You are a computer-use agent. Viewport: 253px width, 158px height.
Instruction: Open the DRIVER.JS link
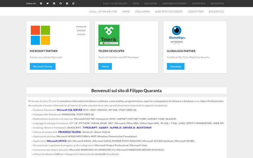coord(129,127)
